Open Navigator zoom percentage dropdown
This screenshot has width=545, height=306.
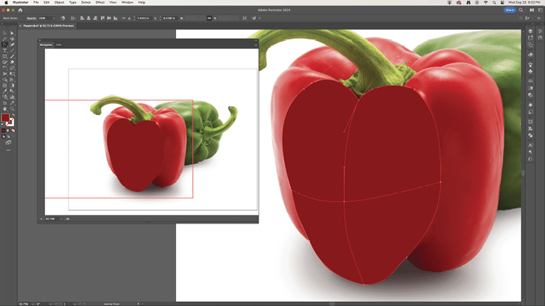tap(61, 219)
